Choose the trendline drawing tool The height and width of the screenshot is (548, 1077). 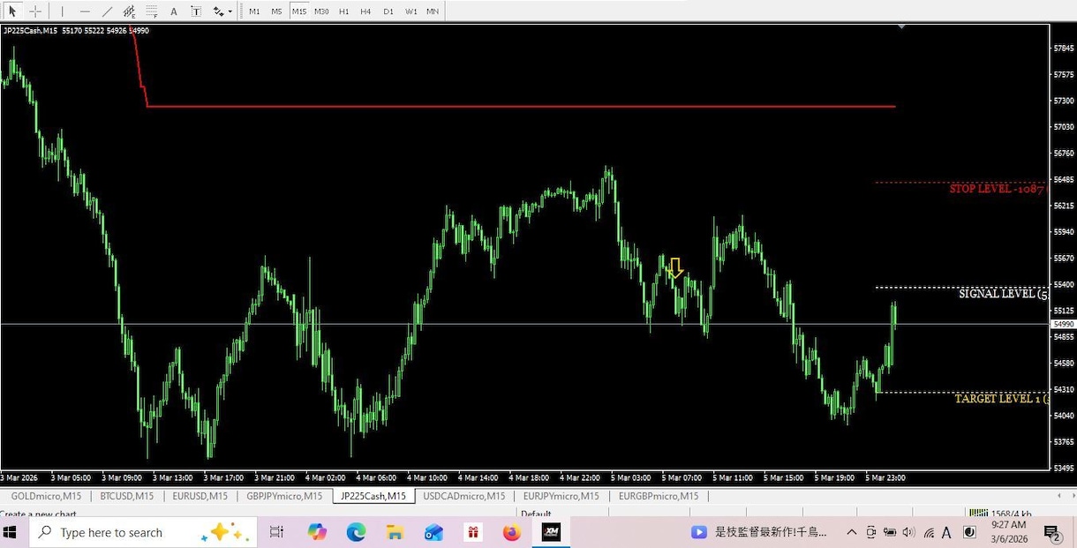click(x=107, y=11)
